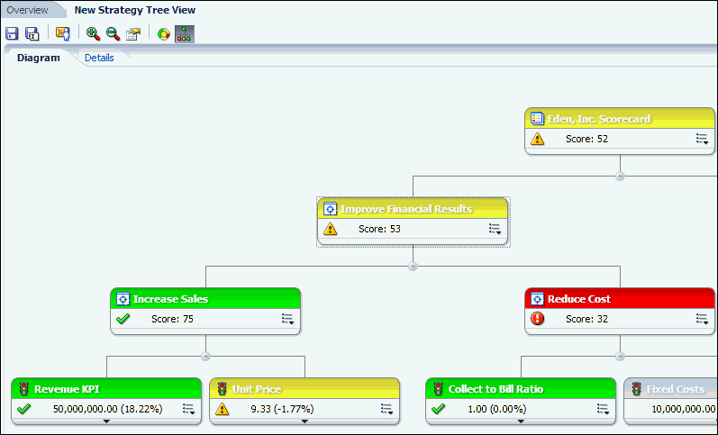Select the Collect to Bill Ratio title
This screenshot has height=435, width=718.
coord(495,389)
